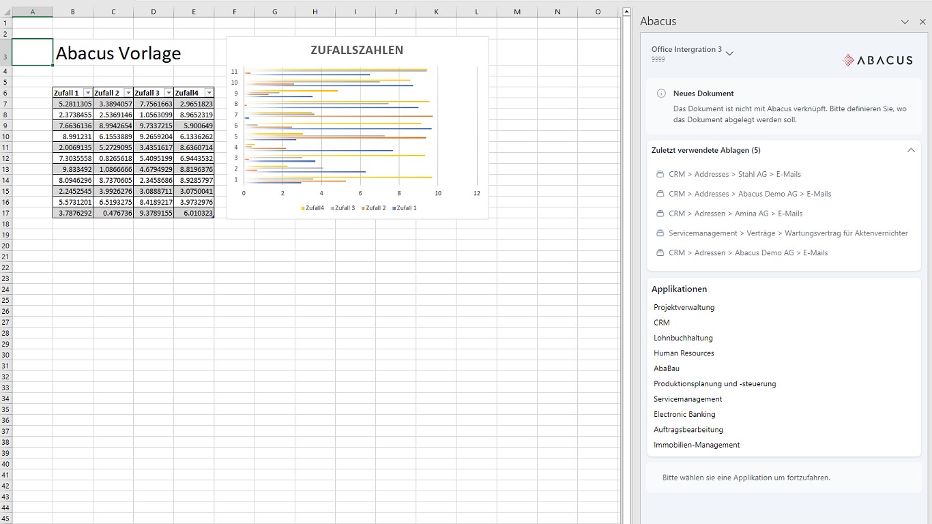Select cell containing 6.010323
This screenshot has width=932, height=524.
click(x=194, y=213)
